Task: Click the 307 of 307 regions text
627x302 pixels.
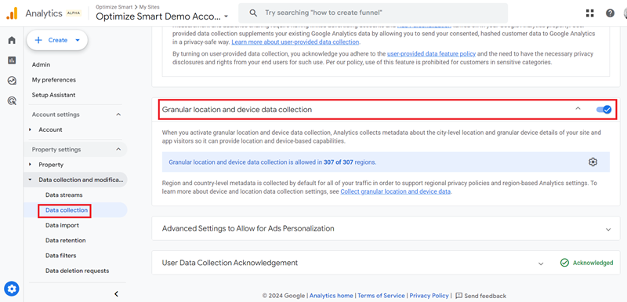Action: (x=350, y=162)
